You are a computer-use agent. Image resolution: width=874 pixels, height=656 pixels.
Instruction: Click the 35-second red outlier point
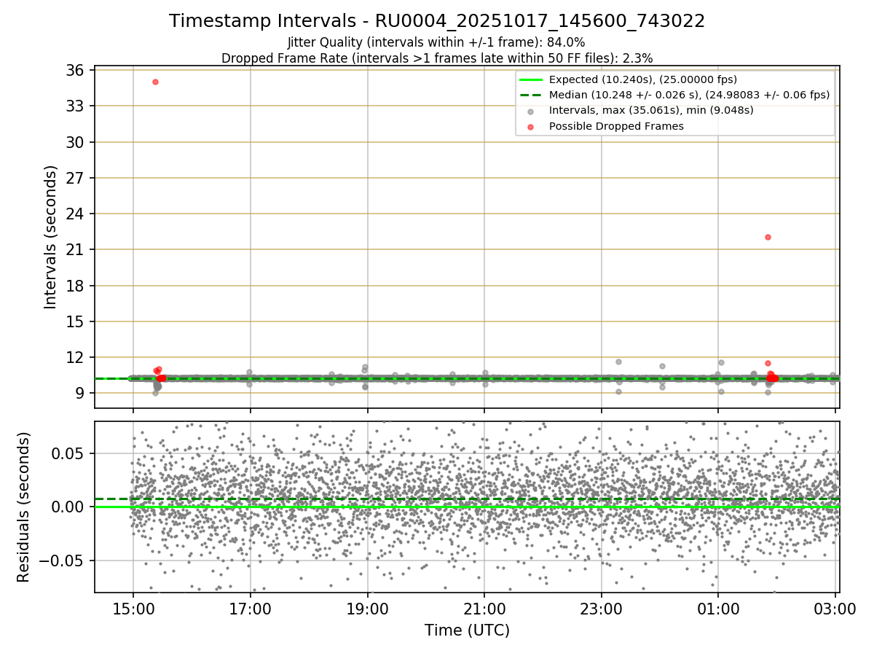[x=155, y=82]
